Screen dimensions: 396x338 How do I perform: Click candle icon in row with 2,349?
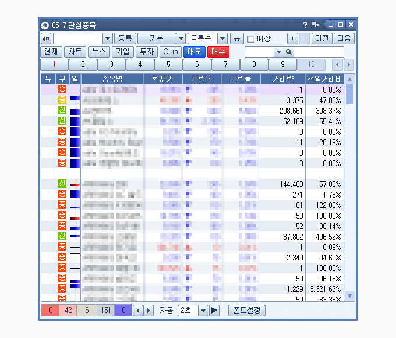75,258
